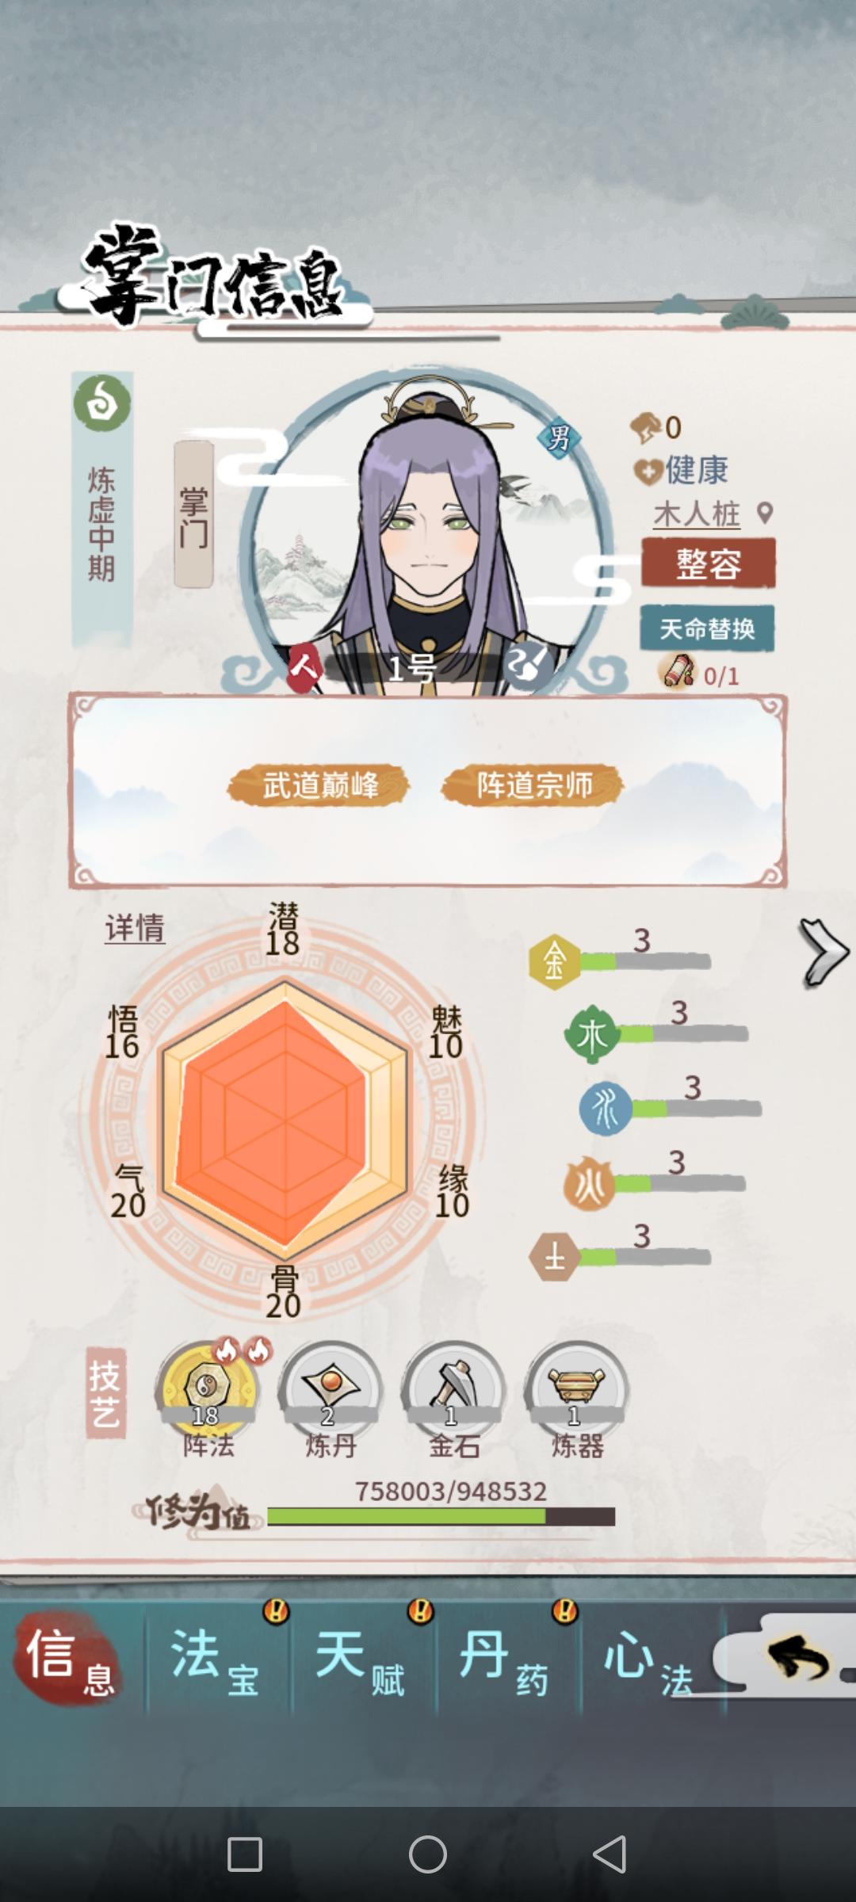
Task: Open the 心法 tab
Action: (650, 1658)
